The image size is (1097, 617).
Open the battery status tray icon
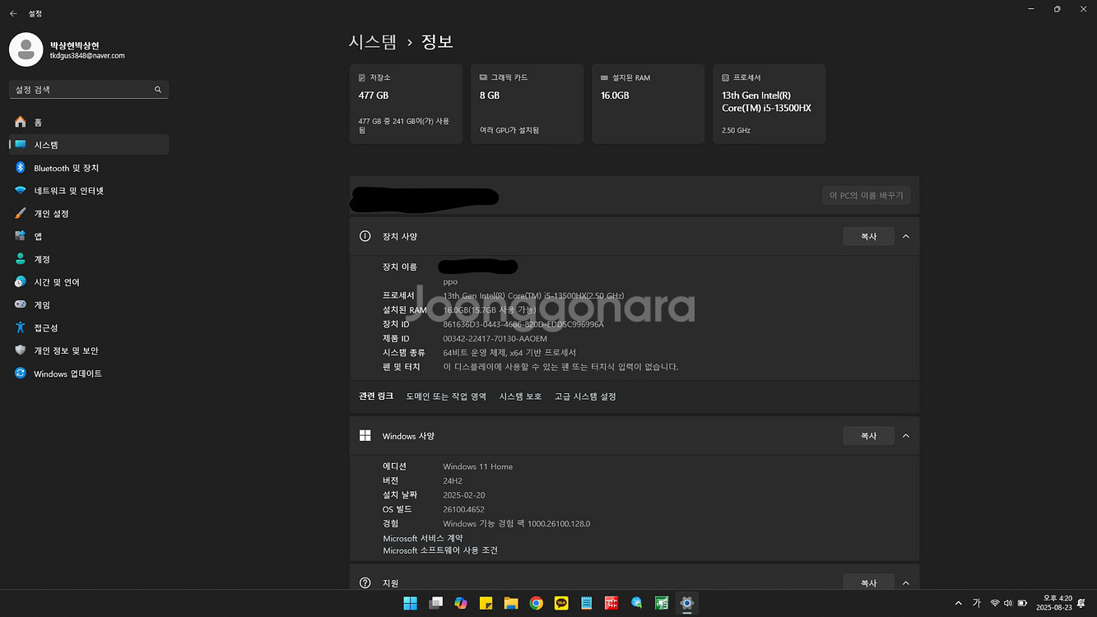(1022, 603)
